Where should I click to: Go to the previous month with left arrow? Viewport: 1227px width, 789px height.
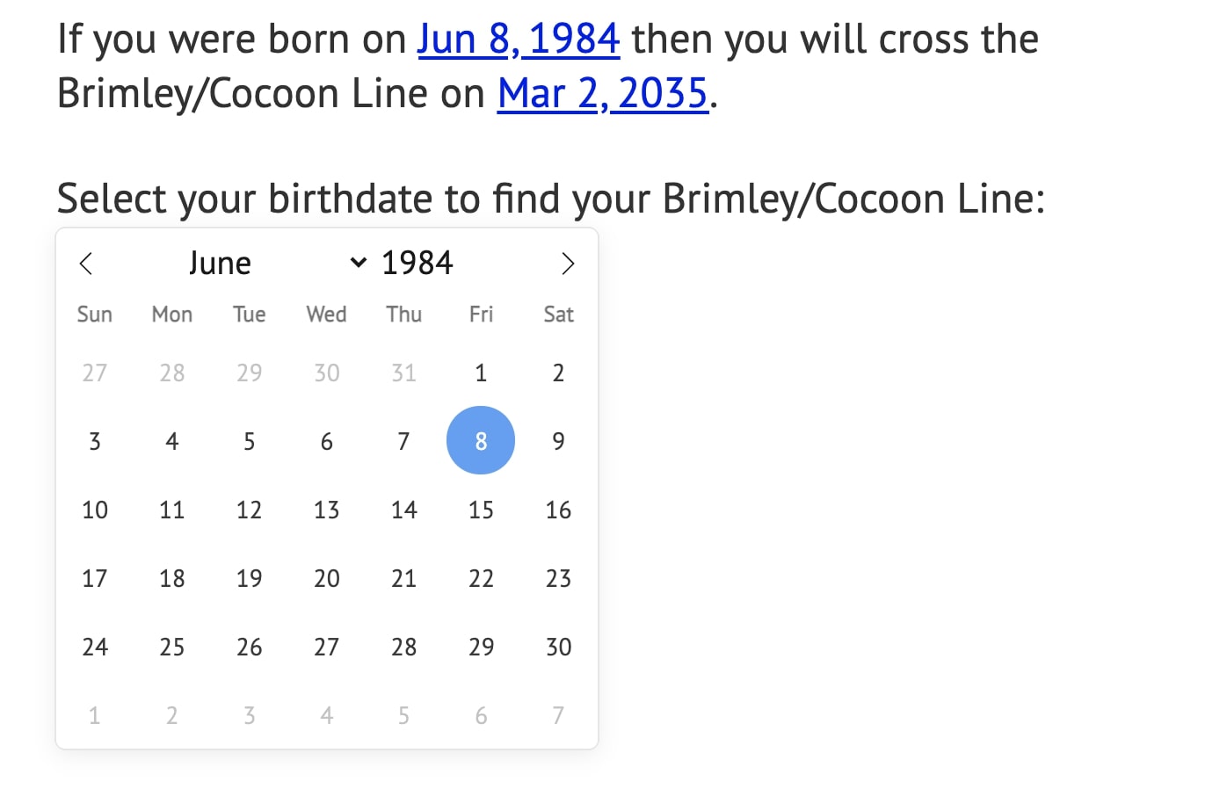pyautogui.click(x=86, y=263)
